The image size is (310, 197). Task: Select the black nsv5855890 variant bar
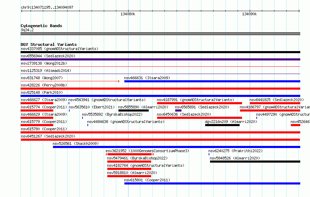[x=133, y=110]
